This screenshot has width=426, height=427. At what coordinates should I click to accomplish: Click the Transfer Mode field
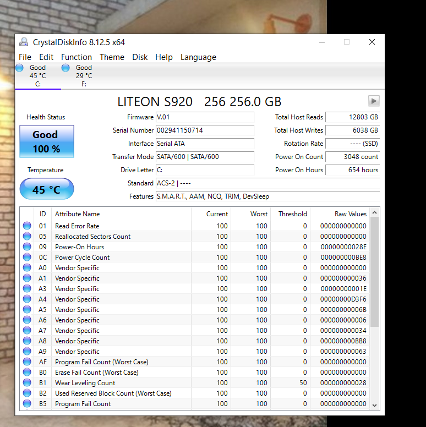[x=205, y=157]
